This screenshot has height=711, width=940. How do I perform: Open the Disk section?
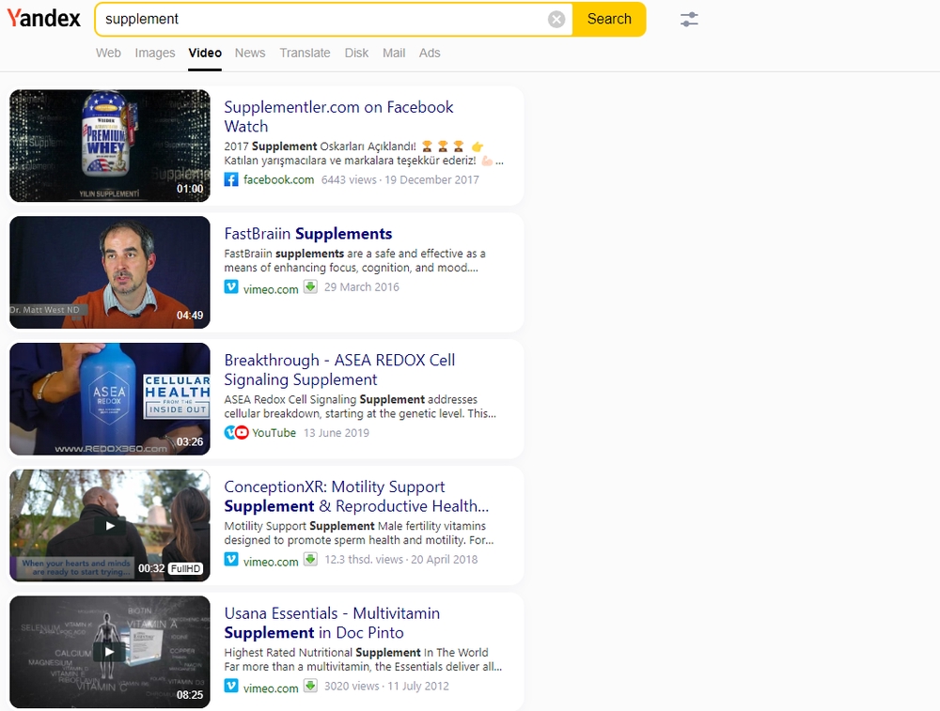[356, 53]
